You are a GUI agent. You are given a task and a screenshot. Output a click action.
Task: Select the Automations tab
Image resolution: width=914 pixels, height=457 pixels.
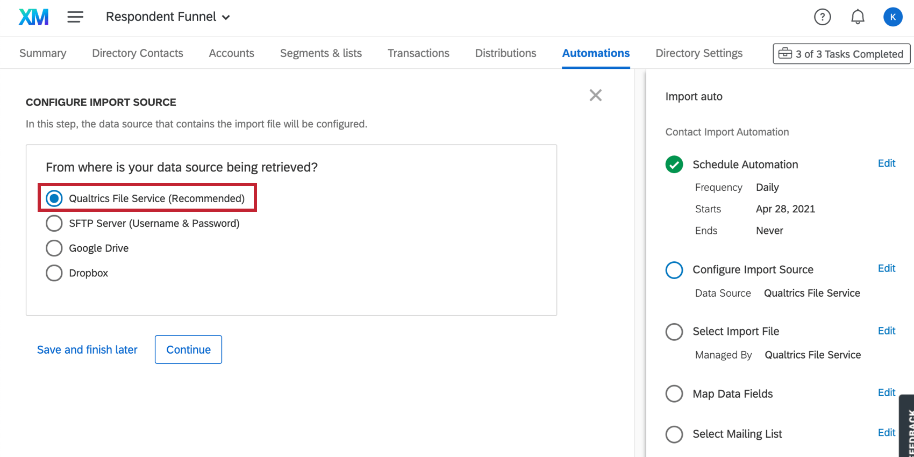pos(596,53)
